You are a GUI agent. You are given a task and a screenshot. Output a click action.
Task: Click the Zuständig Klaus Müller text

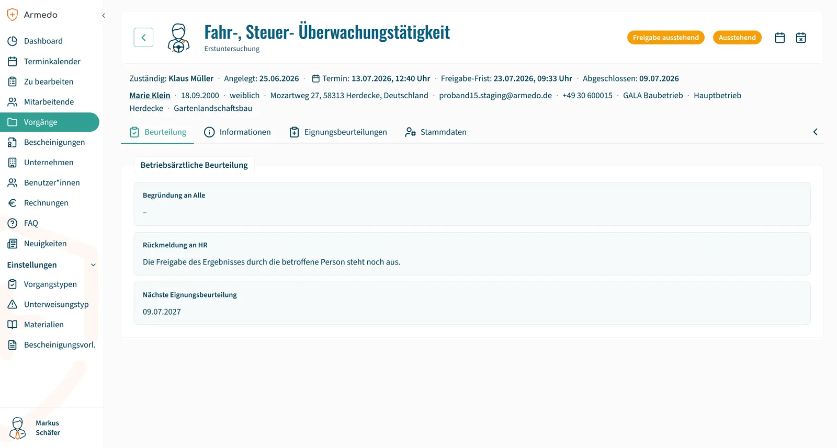coord(172,78)
